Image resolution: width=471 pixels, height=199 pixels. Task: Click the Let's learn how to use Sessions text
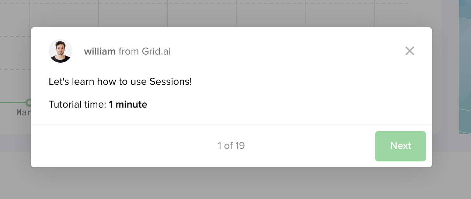point(120,81)
